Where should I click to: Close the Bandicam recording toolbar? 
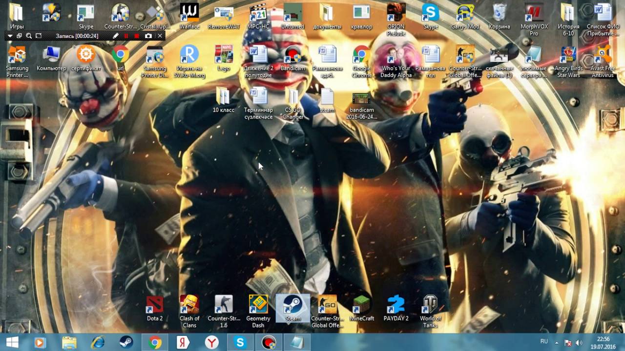click(x=160, y=36)
